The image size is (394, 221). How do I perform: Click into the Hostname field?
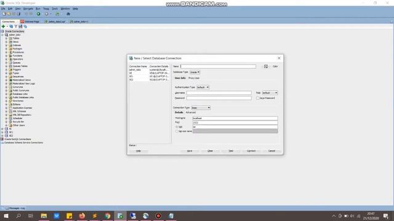[x=235, y=118]
